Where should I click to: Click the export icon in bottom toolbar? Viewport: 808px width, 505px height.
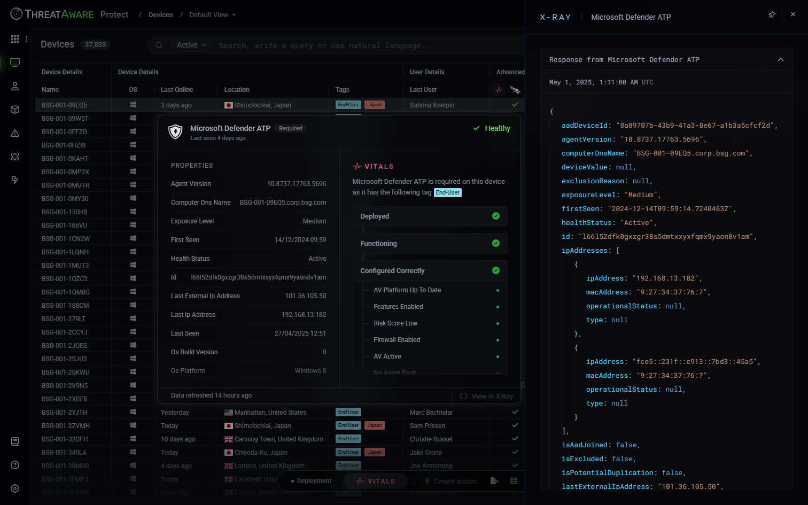[x=494, y=481]
